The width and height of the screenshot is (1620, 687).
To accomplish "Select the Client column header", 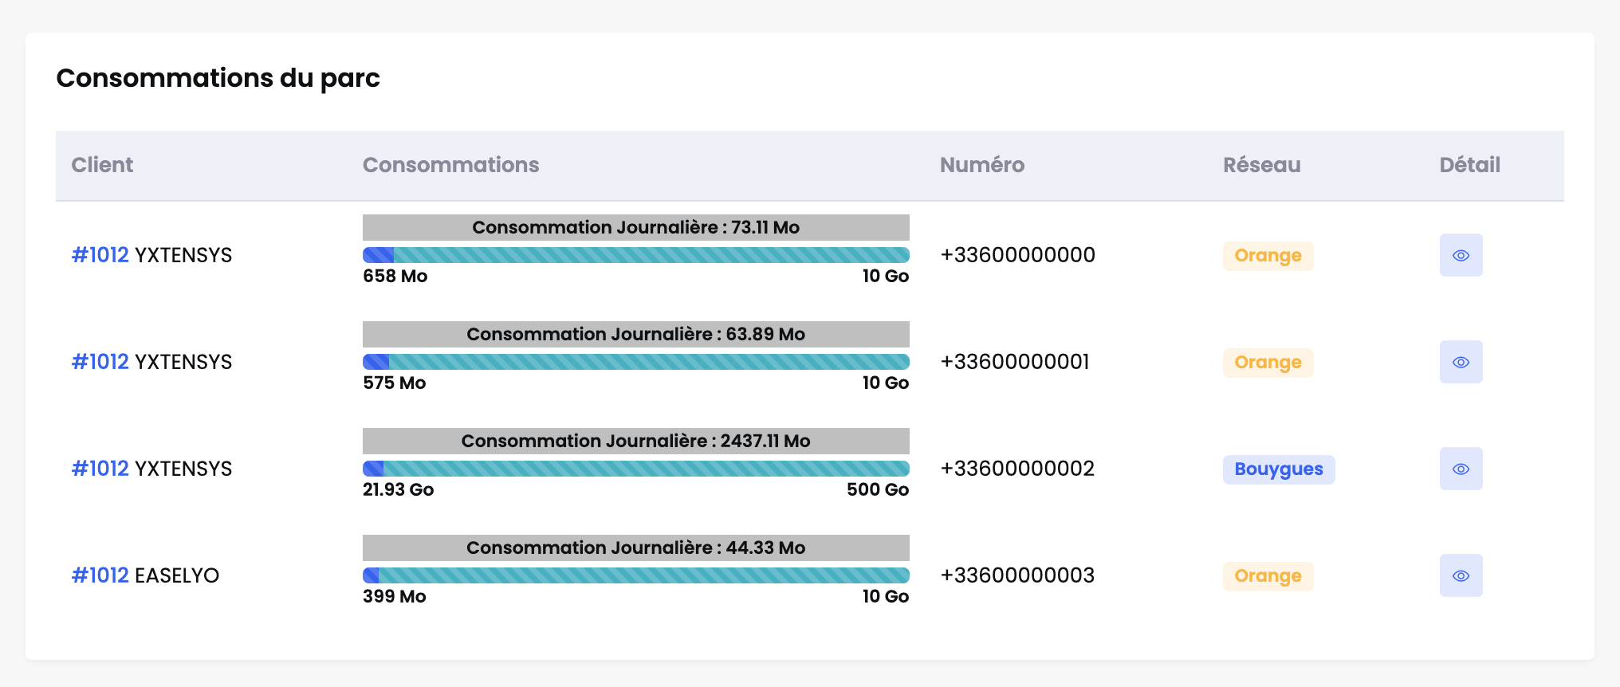I will point(102,165).
